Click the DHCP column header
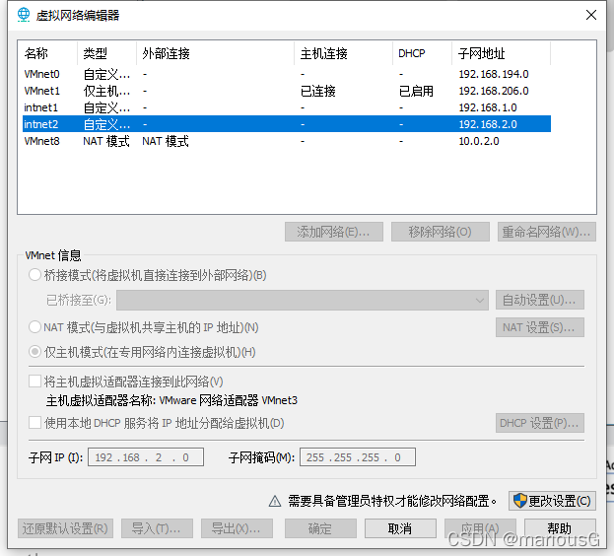 pyautogui.click(x=422, y=53)
